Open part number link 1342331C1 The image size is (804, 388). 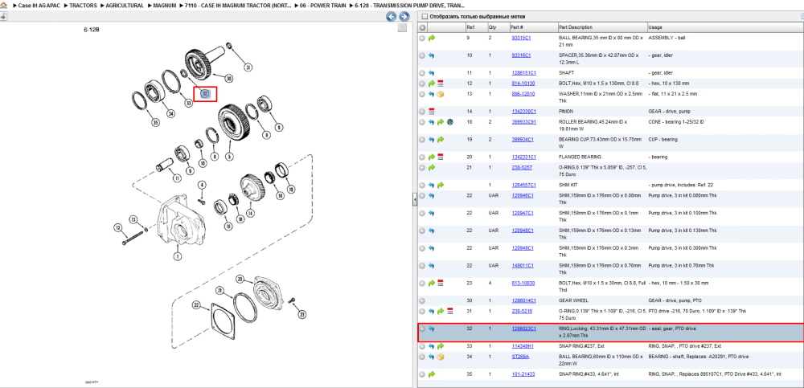(523, 157)
